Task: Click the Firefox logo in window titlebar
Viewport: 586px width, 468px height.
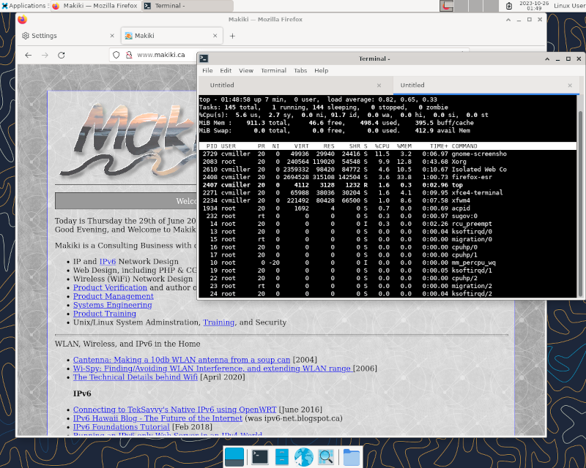Action: [x=23, y=20]
